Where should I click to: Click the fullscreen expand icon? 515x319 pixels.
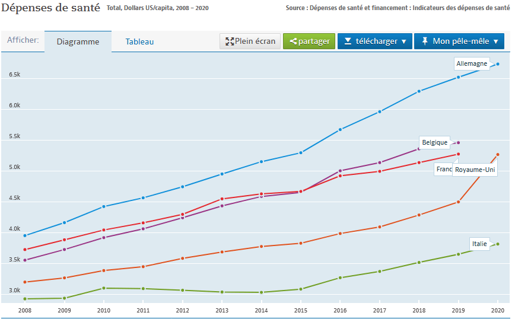[x=229, y=42]
